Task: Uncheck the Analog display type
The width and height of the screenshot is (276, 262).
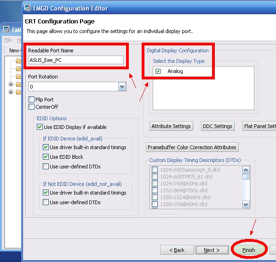Action: [x=158, y=72]
